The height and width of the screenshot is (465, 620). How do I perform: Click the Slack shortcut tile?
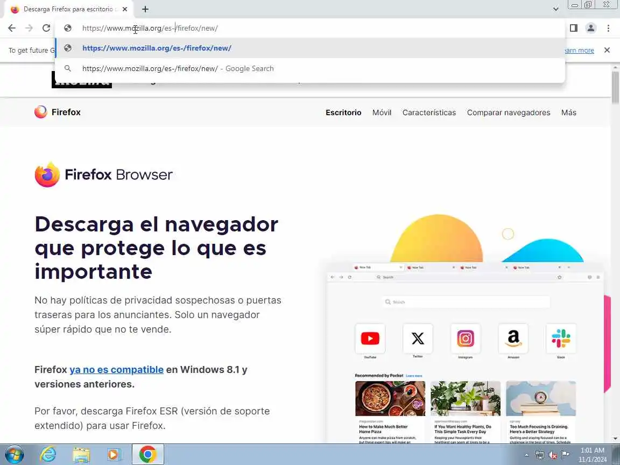pos(561,339)
